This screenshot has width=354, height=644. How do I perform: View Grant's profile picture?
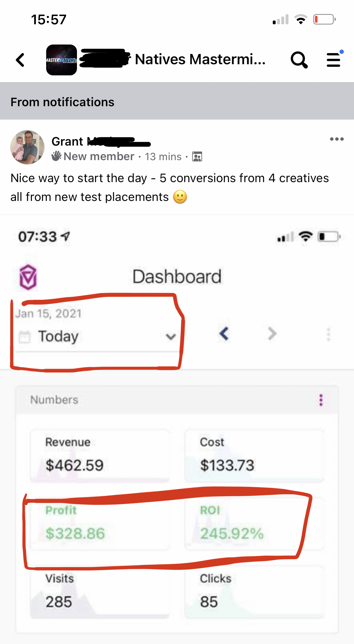click(27, 147)
